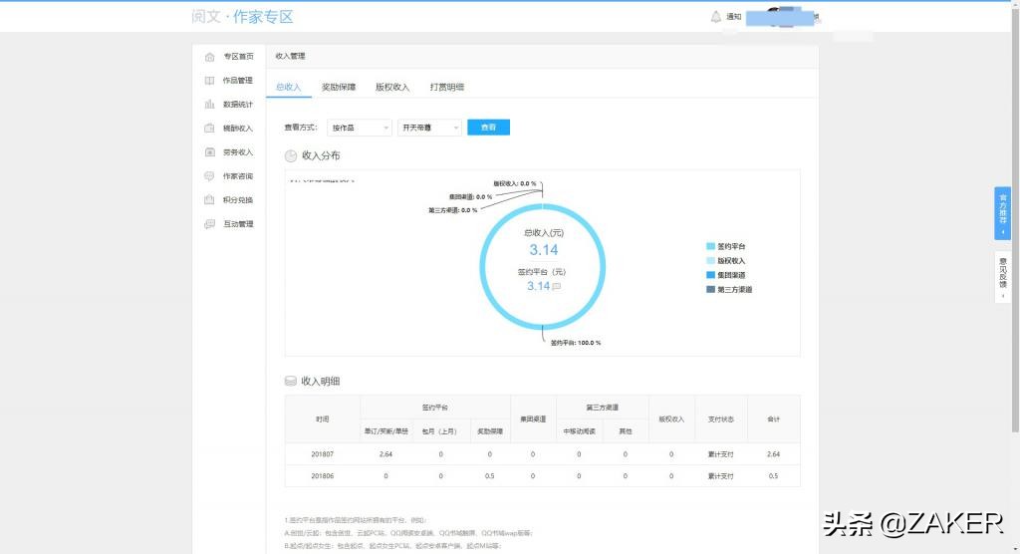Click 累计支付 status in 201807 row
Screen dimensions: 1020x554
click(721, 454)
